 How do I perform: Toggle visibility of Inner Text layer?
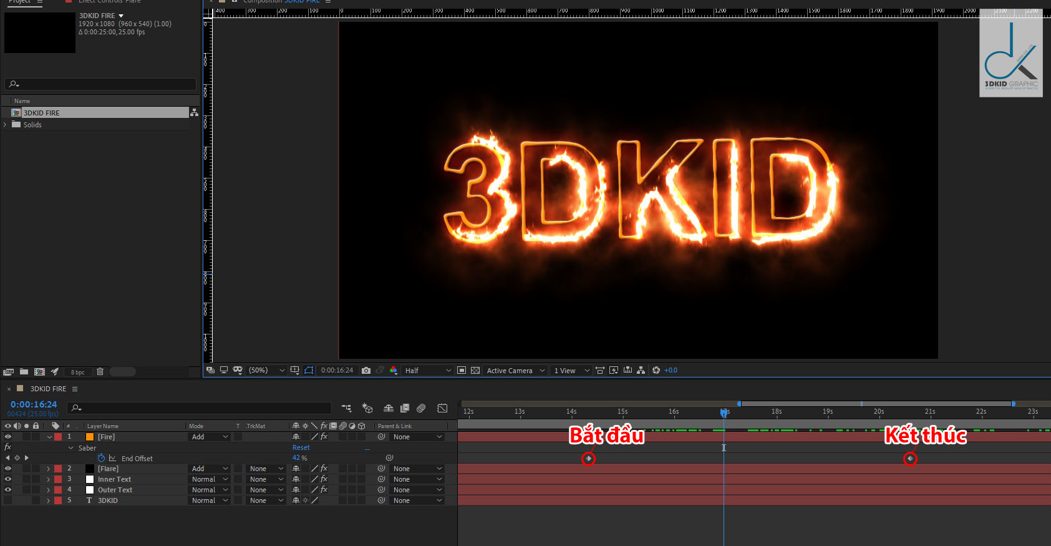8,479
